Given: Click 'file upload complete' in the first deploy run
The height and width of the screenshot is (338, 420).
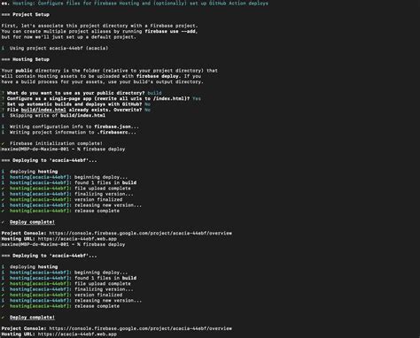Looking at the screenshot, I should point(103,188).
